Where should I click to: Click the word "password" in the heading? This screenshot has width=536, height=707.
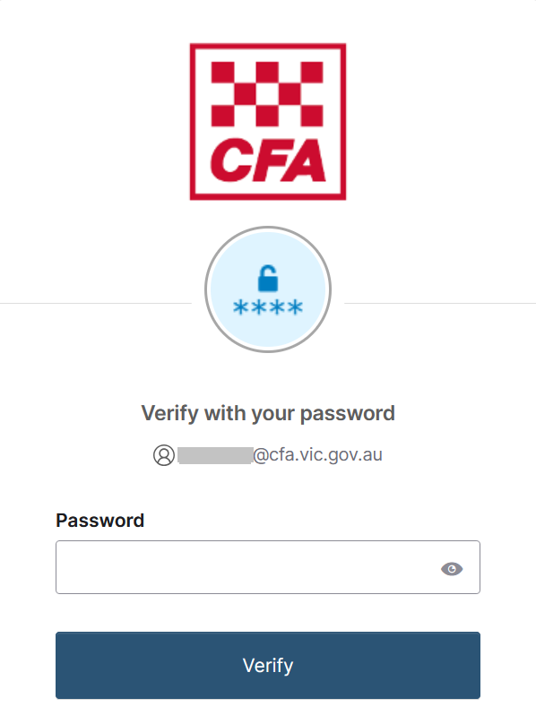coord(348,414)
